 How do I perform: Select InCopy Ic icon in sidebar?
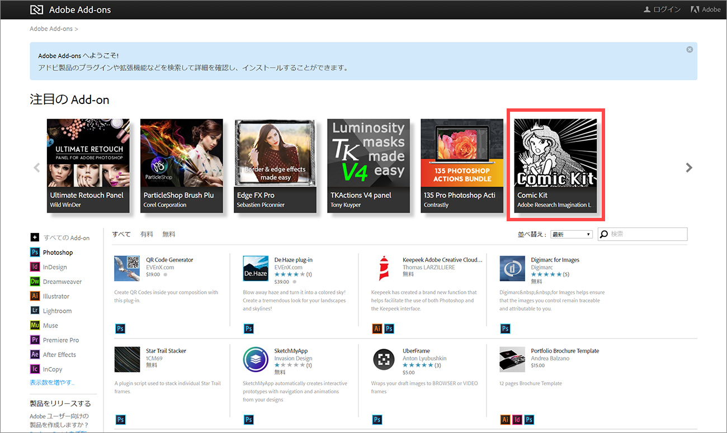(35, 369)
